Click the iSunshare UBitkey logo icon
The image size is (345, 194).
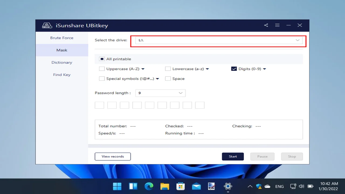coord(47,26)
